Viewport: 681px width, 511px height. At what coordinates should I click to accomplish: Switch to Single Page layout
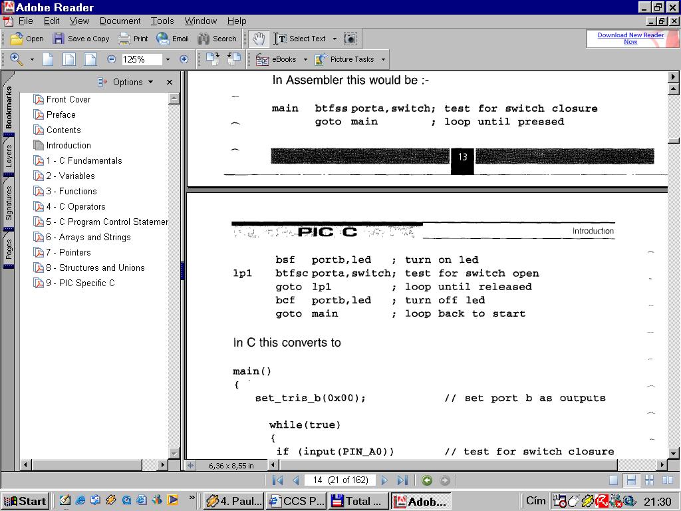click(x=613, y=480)
